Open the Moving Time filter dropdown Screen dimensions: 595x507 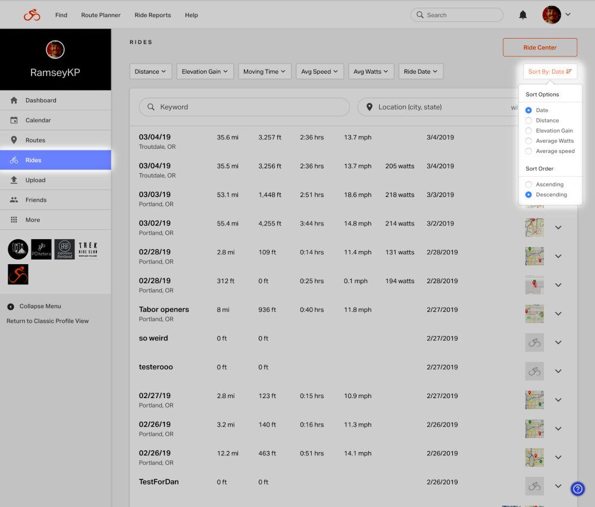click(x=265, y=71)
